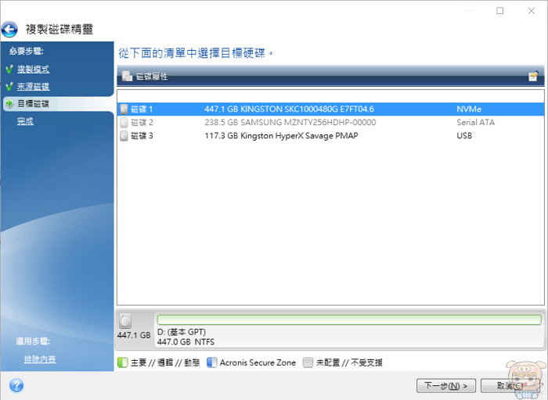The height and width of the screenshot is (400, 548).
Task: Select 238.5 GB SAMSUNG MZNTY256HDHP-00000 row
Action: coord(330,123)
